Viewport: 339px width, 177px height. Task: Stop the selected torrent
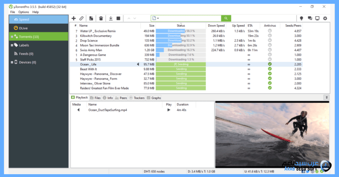click(x=118, y=18)
